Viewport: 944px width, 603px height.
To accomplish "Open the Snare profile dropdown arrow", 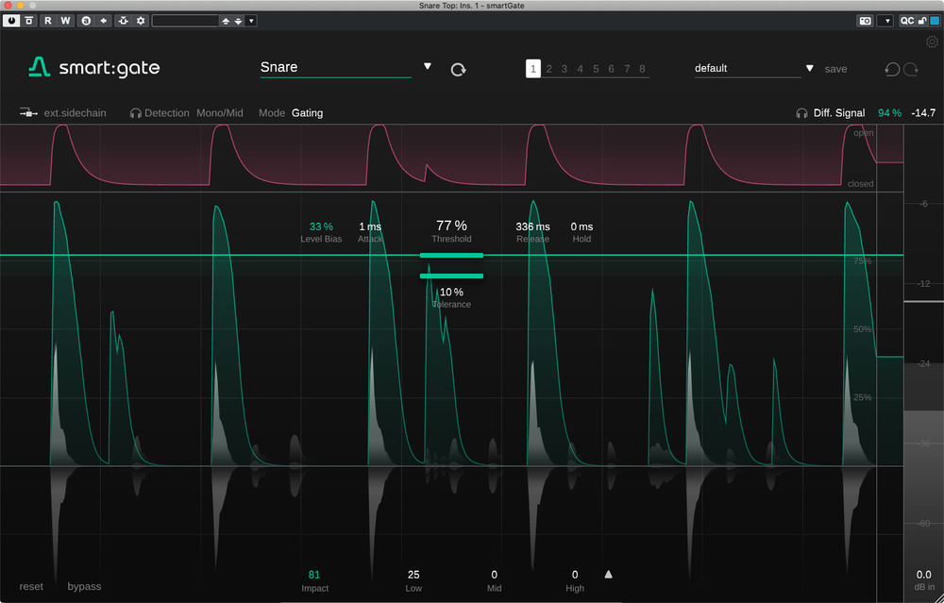I will (x=427, y=67).
